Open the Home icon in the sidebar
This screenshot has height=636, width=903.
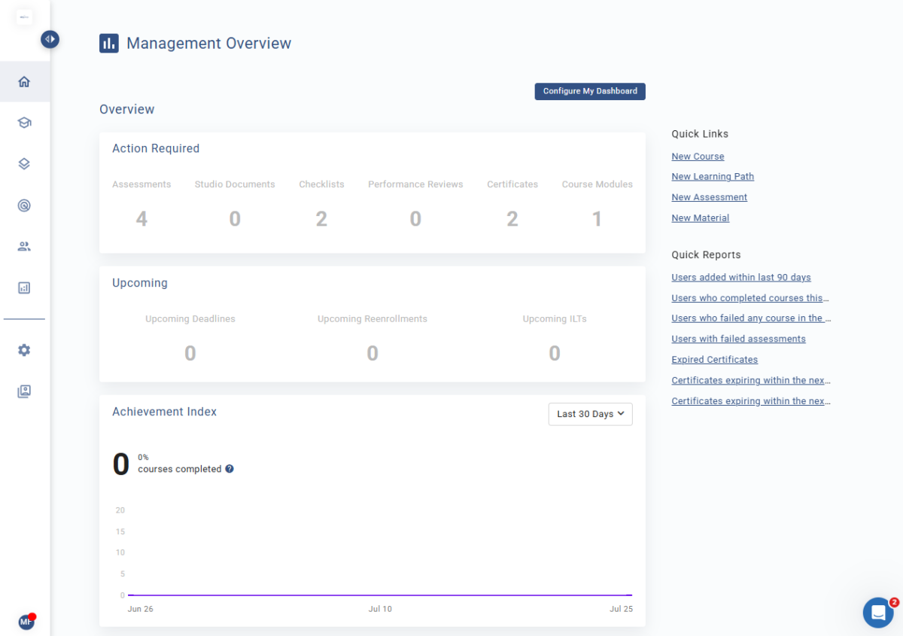click(24, 82)
